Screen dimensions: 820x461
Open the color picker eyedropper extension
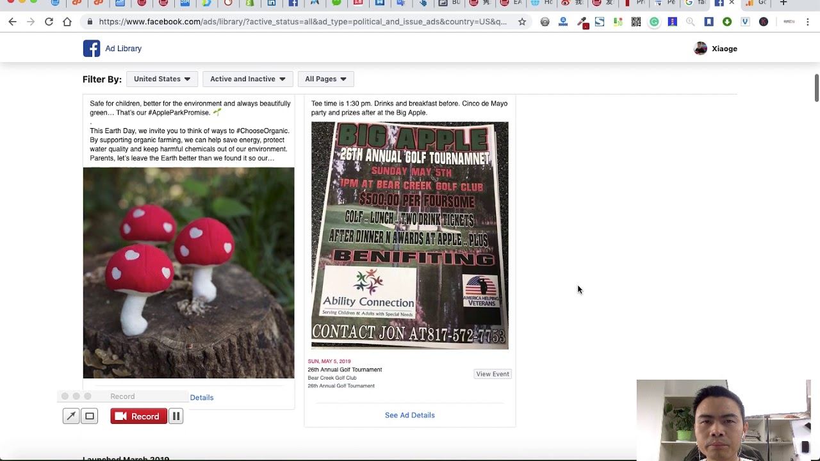point(582,22)
